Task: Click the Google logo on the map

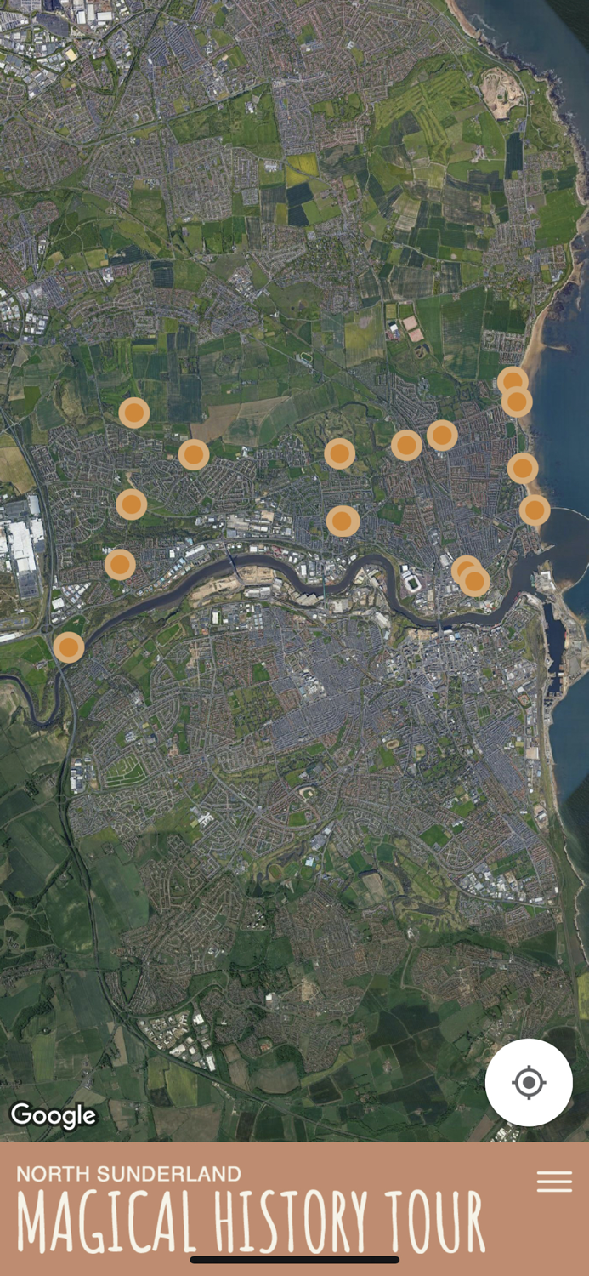Action: tap(54, 1115)
